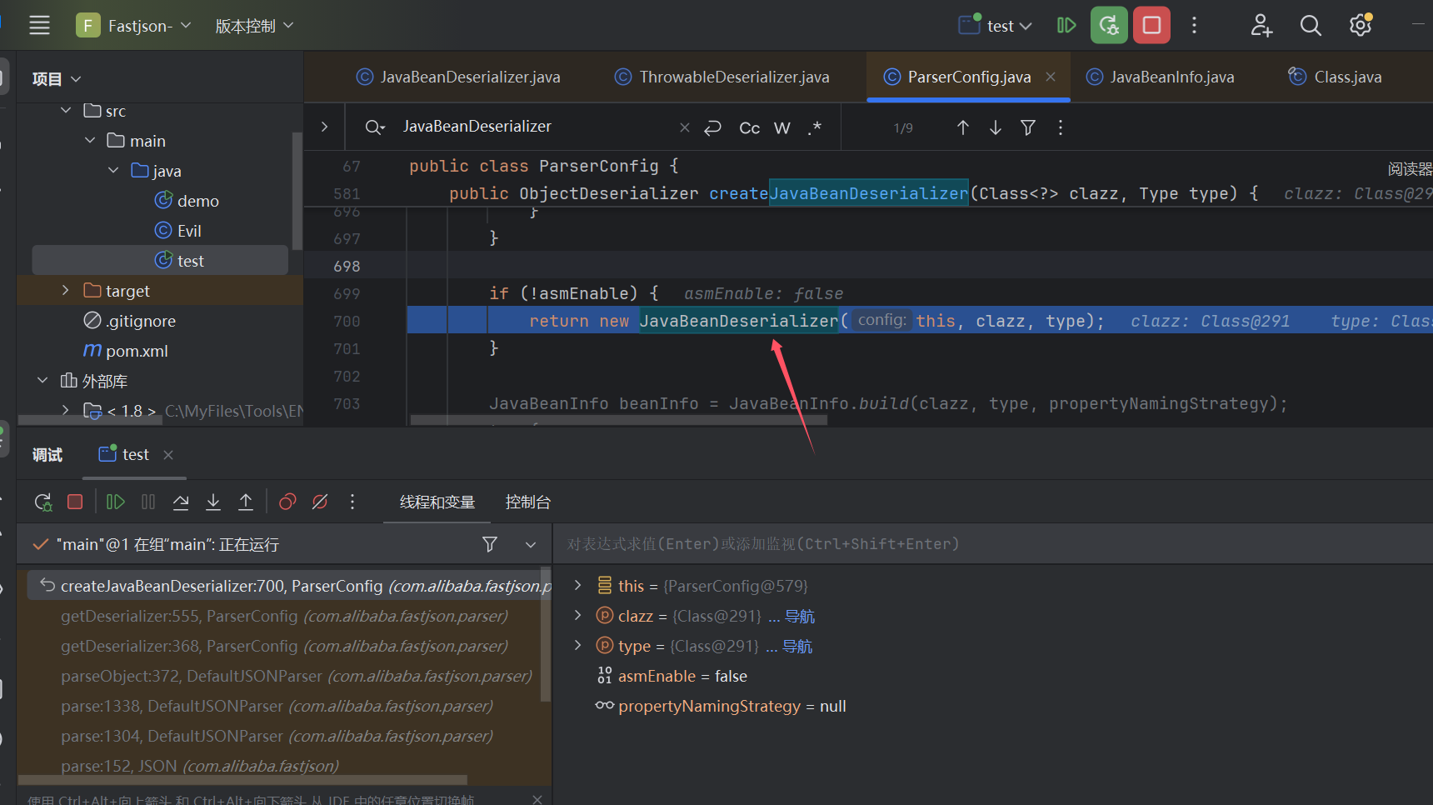Image resolution: width=1433 pixels, height=805 pixels.
Task: Open the View Breakpoints icon
Action: (x=287, y=502)
